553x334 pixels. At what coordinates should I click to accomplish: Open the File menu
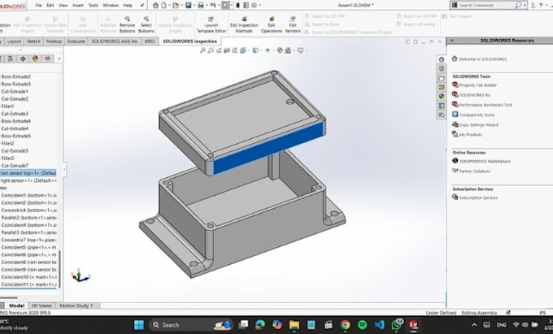click(38, 6)
